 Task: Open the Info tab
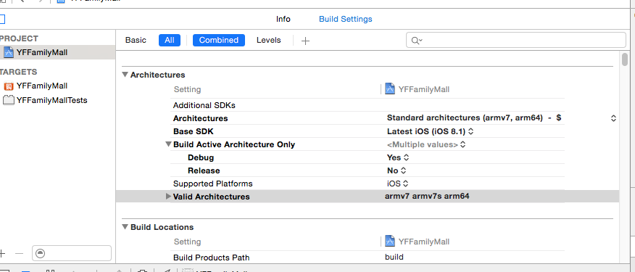(283, 19)
